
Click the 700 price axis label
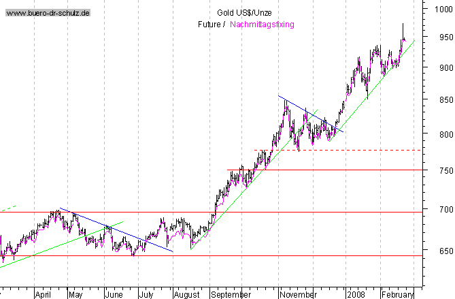[446, 210]
